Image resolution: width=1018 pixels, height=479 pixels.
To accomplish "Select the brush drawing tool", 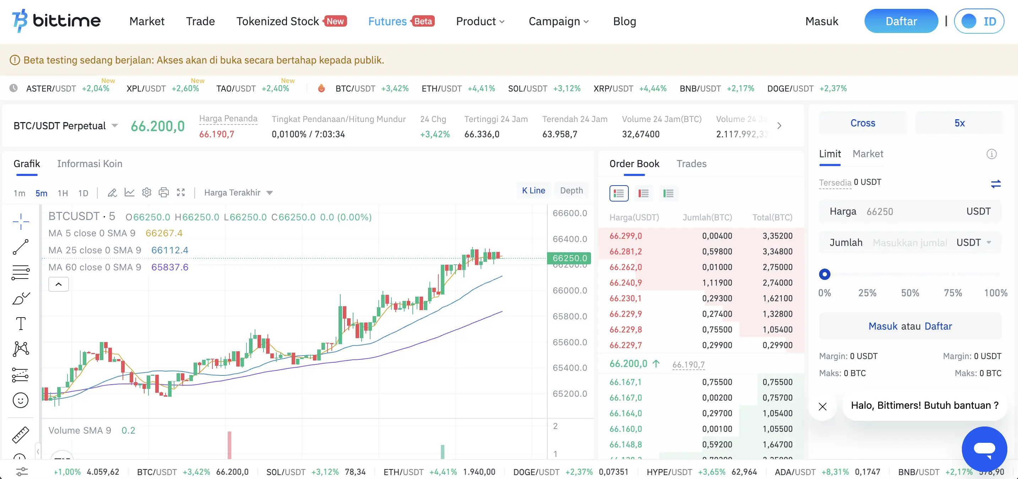I will coord(21,298).
